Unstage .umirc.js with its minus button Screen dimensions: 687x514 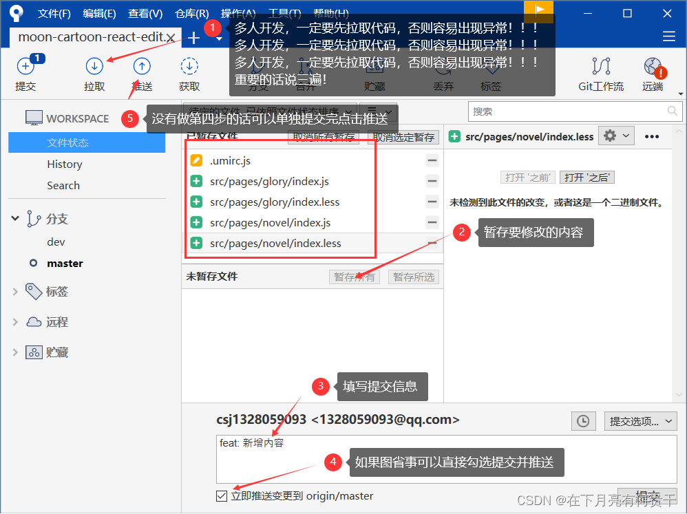click(x=432, y=161)
